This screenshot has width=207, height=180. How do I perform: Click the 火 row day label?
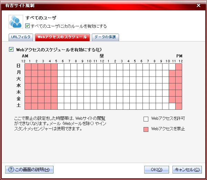19,79
